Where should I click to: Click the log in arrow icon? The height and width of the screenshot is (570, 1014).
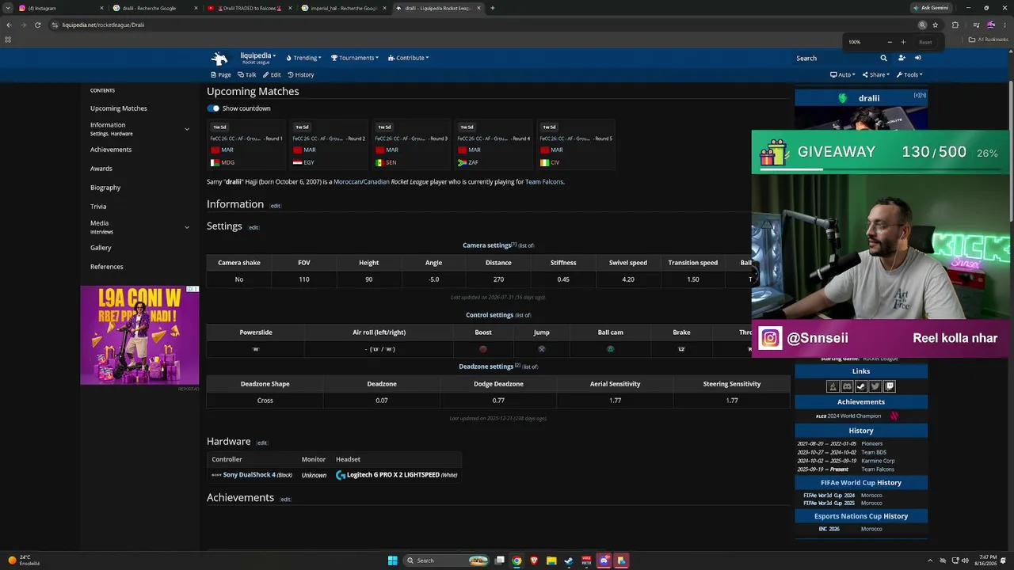[x=918, y=58]
